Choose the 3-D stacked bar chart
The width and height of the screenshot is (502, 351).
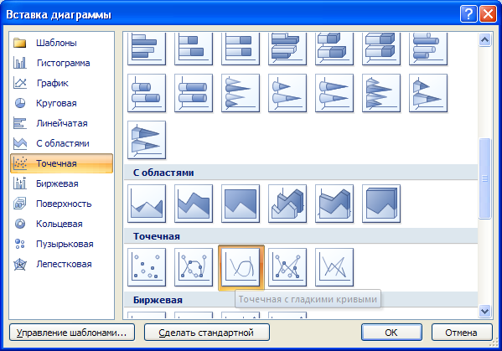coord(334,49)
